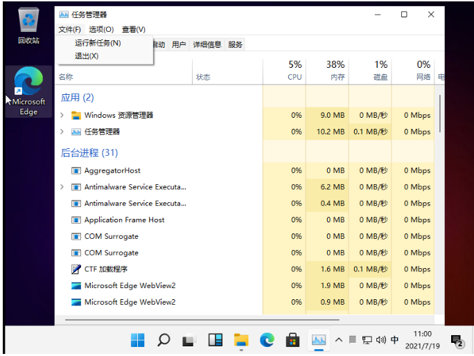Open Microsoft Store from the taskbar
The width and height of the screenshot is (474, 356).
(x=292, y=340)
